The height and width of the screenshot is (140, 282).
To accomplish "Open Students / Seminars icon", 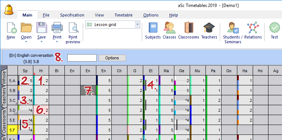I will 233,28.
